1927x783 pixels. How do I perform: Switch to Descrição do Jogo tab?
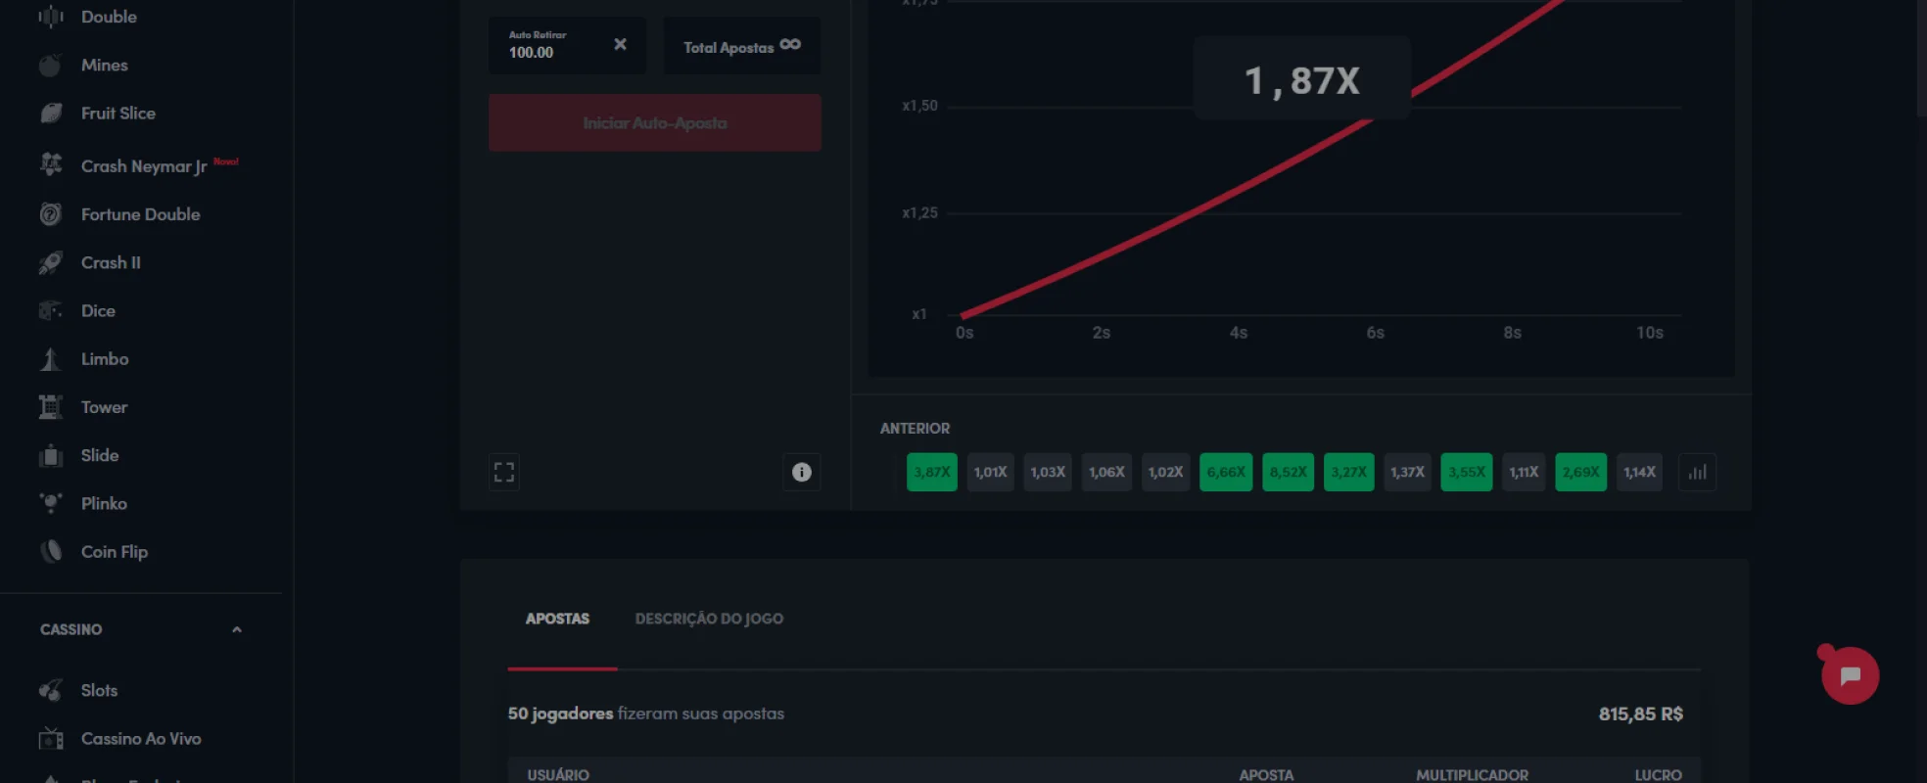[x=709, y=619]
